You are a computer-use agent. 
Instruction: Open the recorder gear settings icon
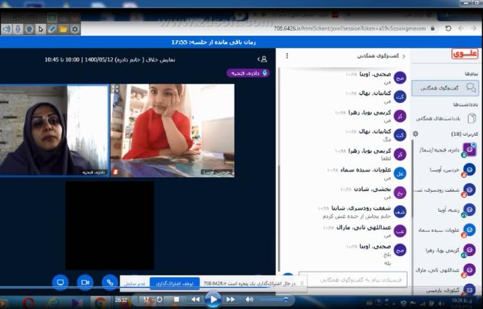[75, 29]
